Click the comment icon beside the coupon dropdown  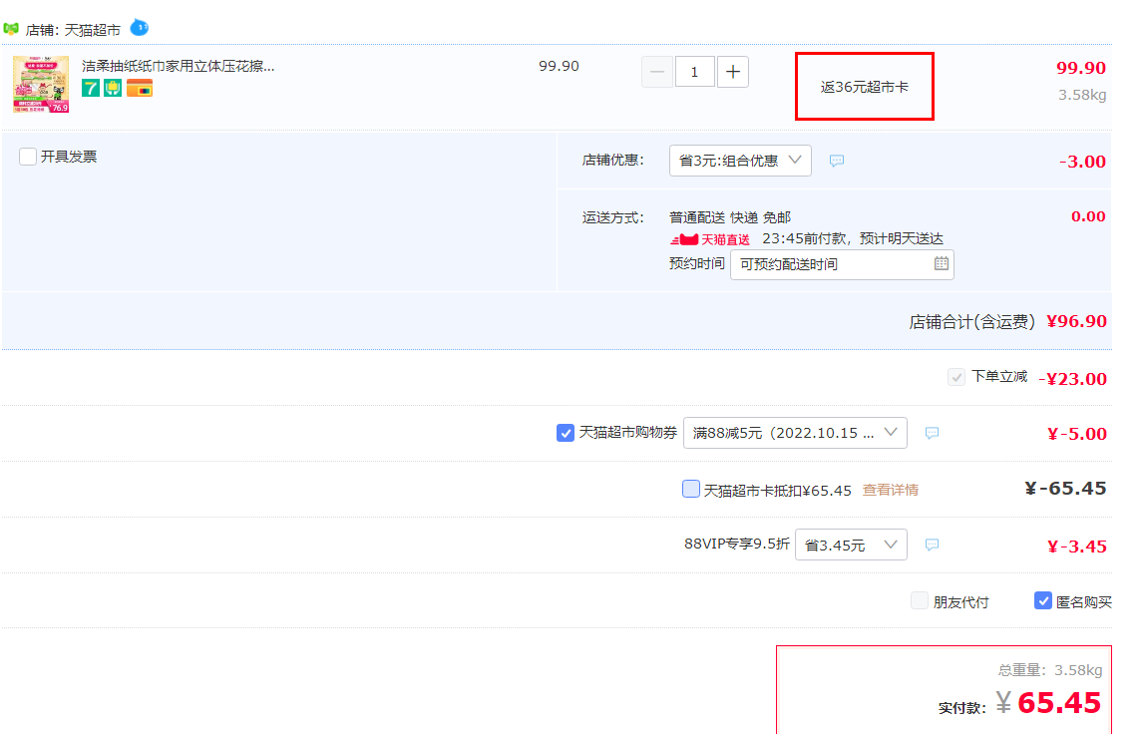pos(932,433)
